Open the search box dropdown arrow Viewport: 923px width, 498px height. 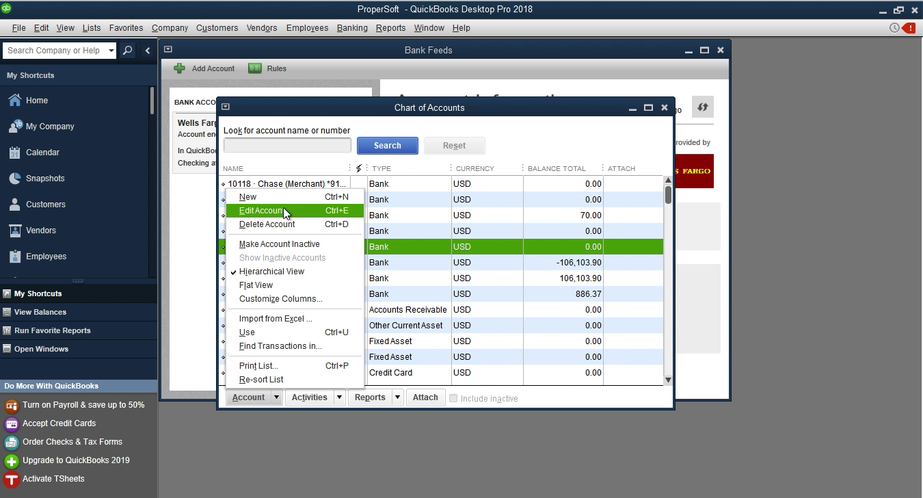(111, 51)
